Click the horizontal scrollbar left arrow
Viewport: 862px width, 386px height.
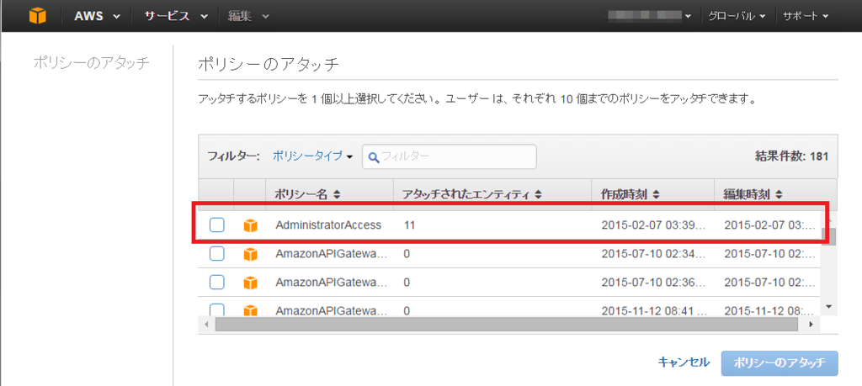[206, 324]
